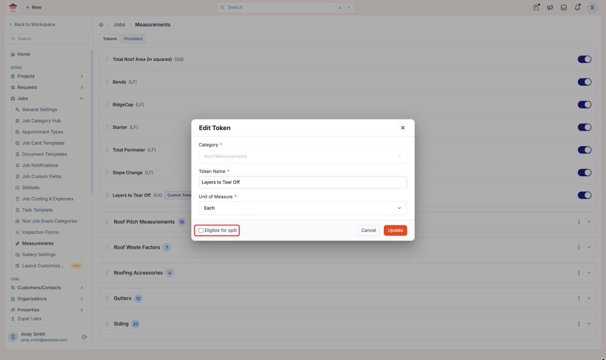Select the Tokens tab
This screenshot has width=606, height=360.
110,39
